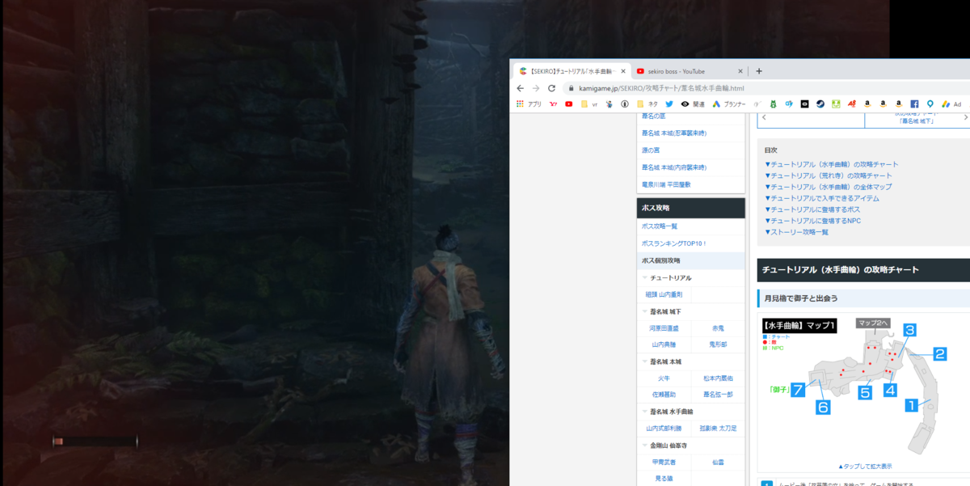The image size is (970, 486).
Task: Open the Twitter bookmark
Action: click(x=669, y=104)
